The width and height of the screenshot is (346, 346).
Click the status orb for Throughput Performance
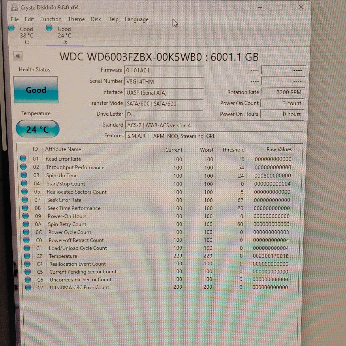(x=24, y=167)
